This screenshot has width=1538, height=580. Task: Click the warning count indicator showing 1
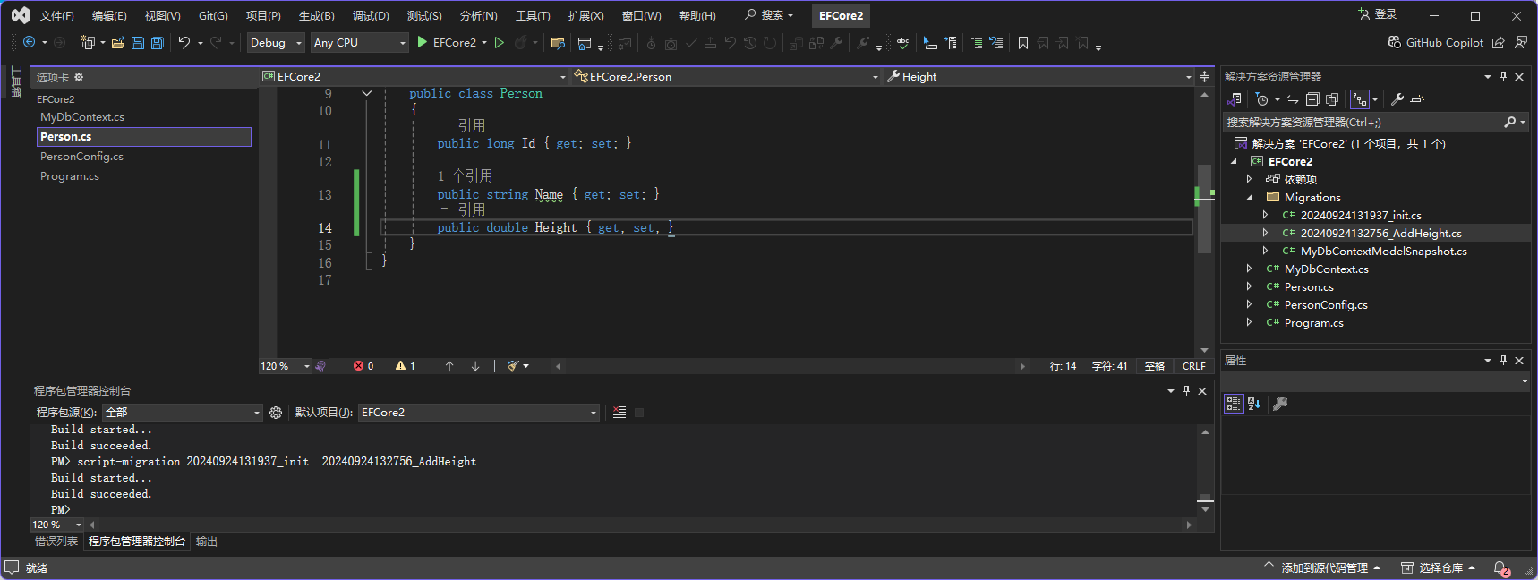pos(406,366)
